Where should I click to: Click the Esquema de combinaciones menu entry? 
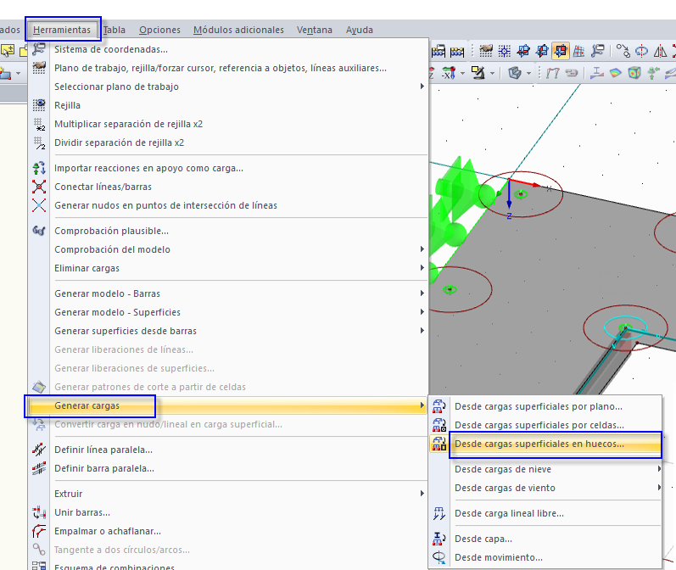coord(115,567)
